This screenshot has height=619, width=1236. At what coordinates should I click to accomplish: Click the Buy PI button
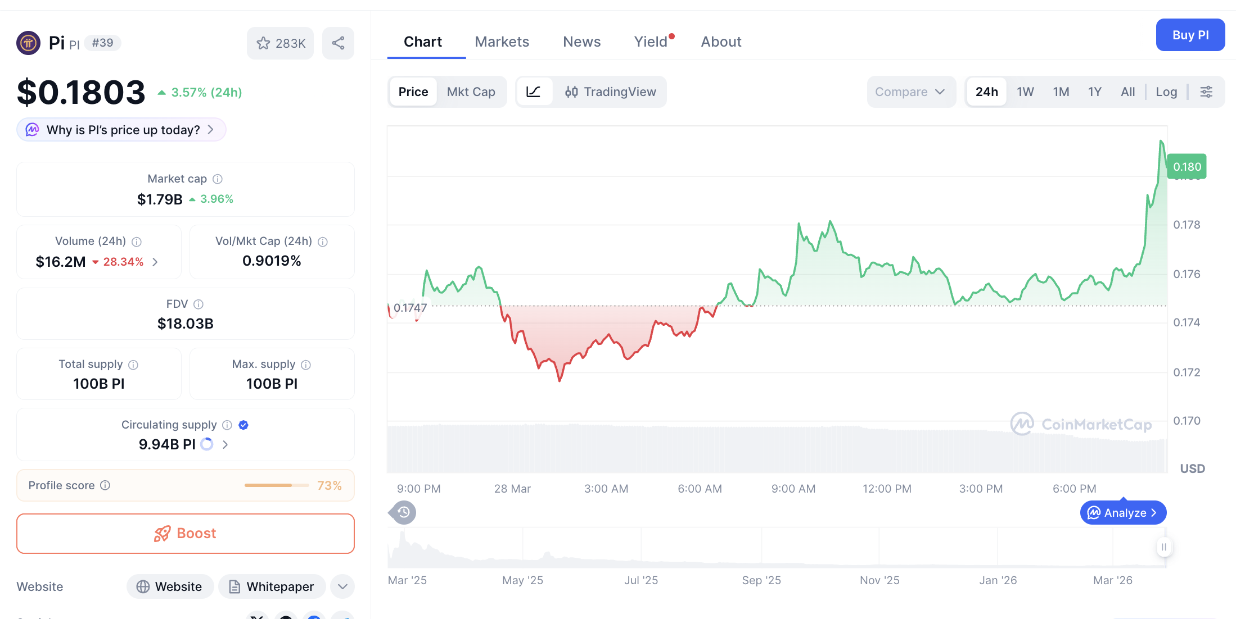click(x=1190, y=34)
